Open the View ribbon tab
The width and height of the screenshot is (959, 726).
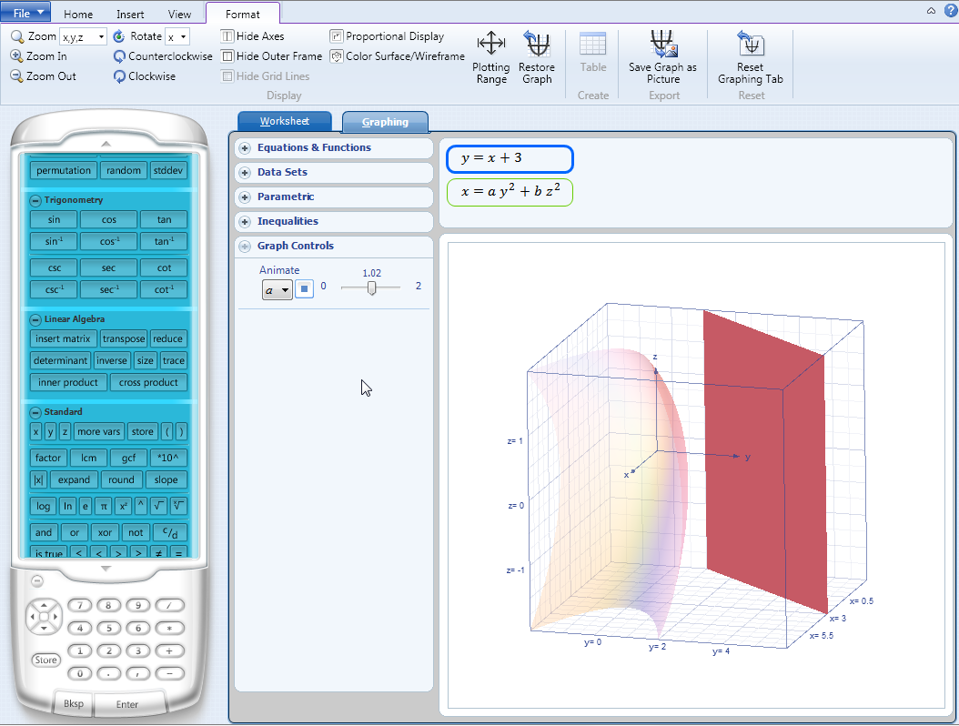coord(179,13)
